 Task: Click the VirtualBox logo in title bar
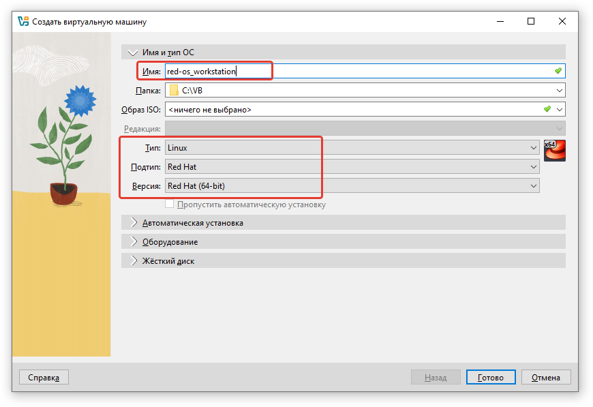pos(23,21)
